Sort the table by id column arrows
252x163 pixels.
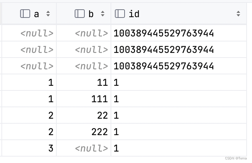point(238,14)
